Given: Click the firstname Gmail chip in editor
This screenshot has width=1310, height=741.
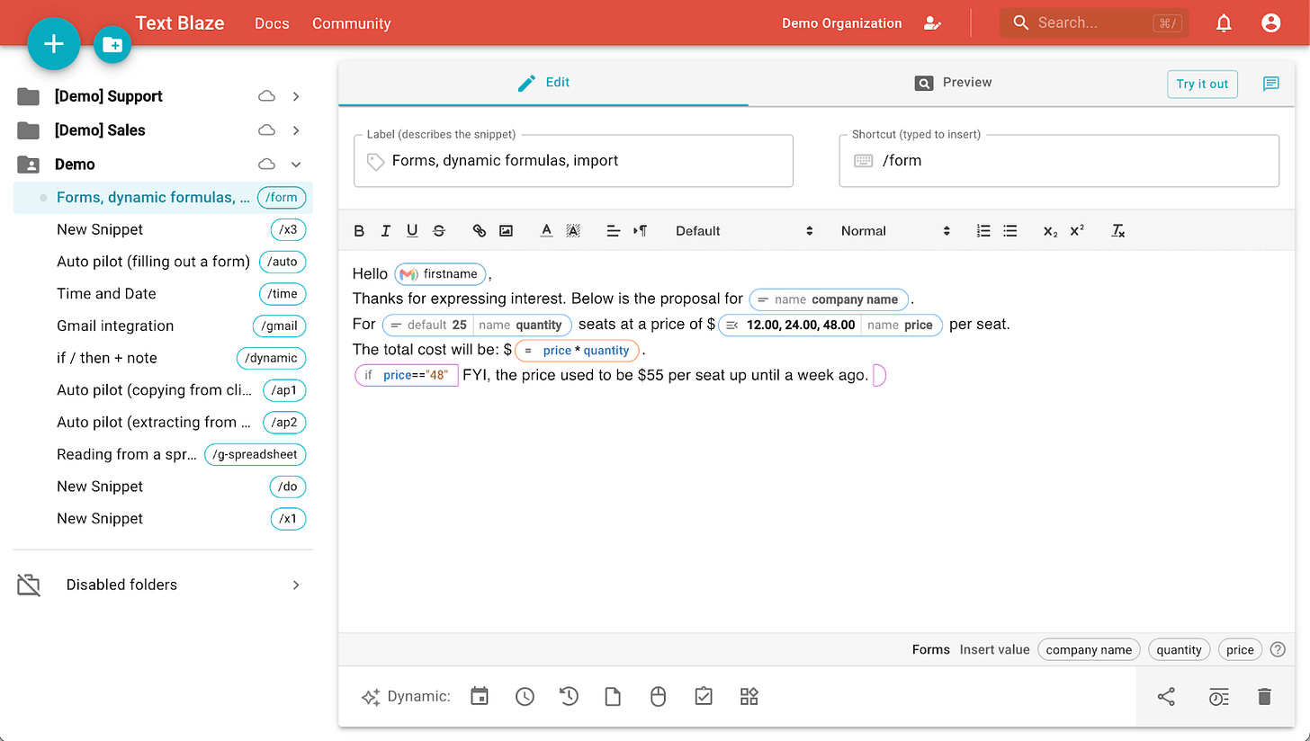Looking at the screenshot, I should [440, 273].
